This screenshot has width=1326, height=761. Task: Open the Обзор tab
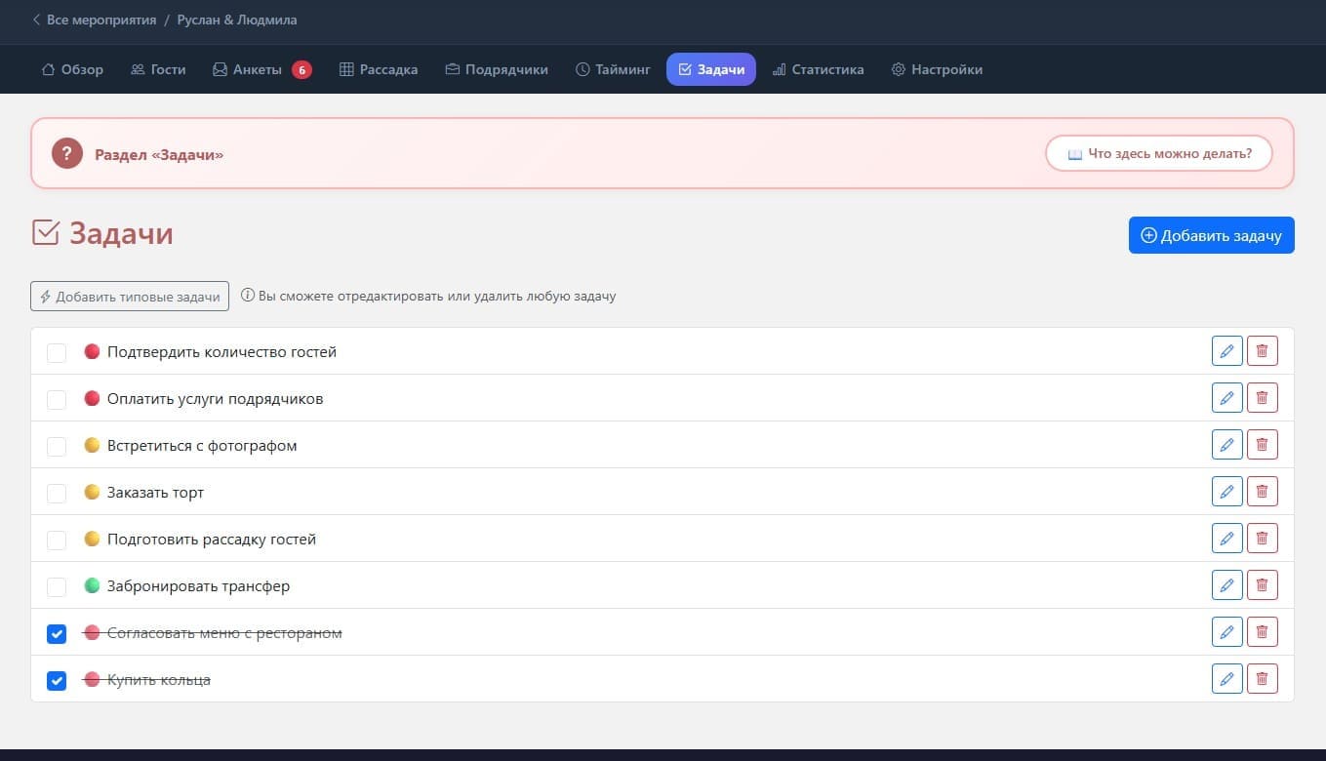(x=72, y=69)
